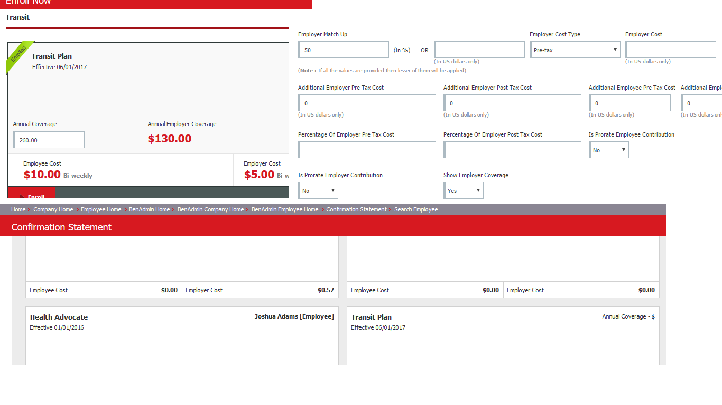Click the green Enrolled ribbon badge
Screen dimensions: 722x405
click(18, 55)
